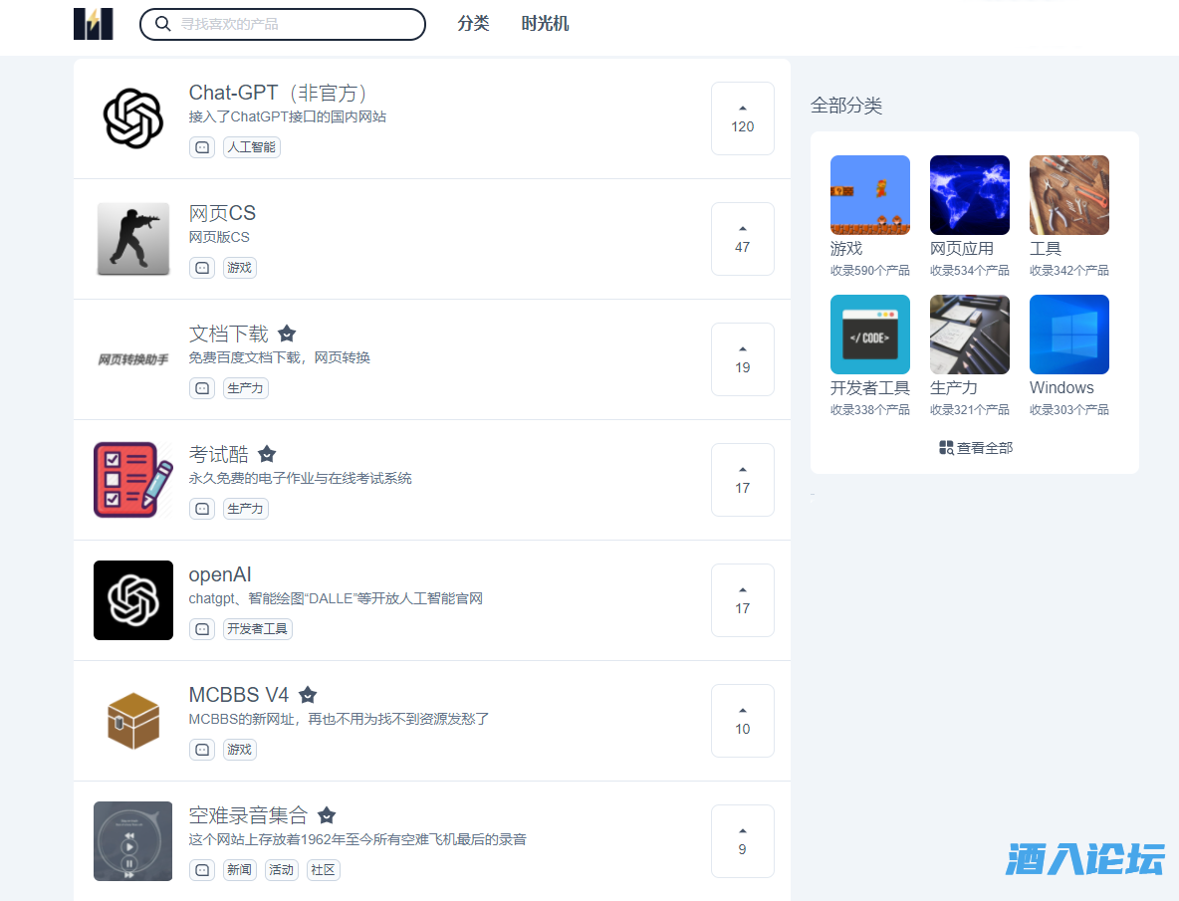Open comments icon for 空难录音集合
1179x901 pixels.
202,870
